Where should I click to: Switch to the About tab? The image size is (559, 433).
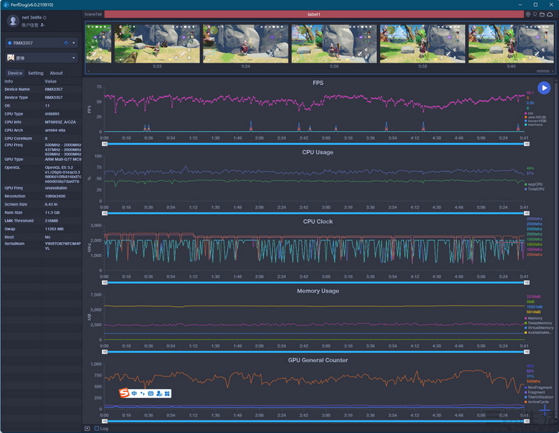[56, 73]
